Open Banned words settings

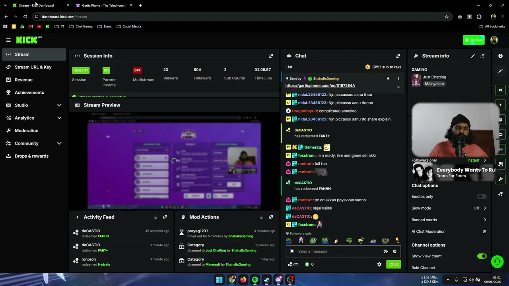click(x=449, y=220)
